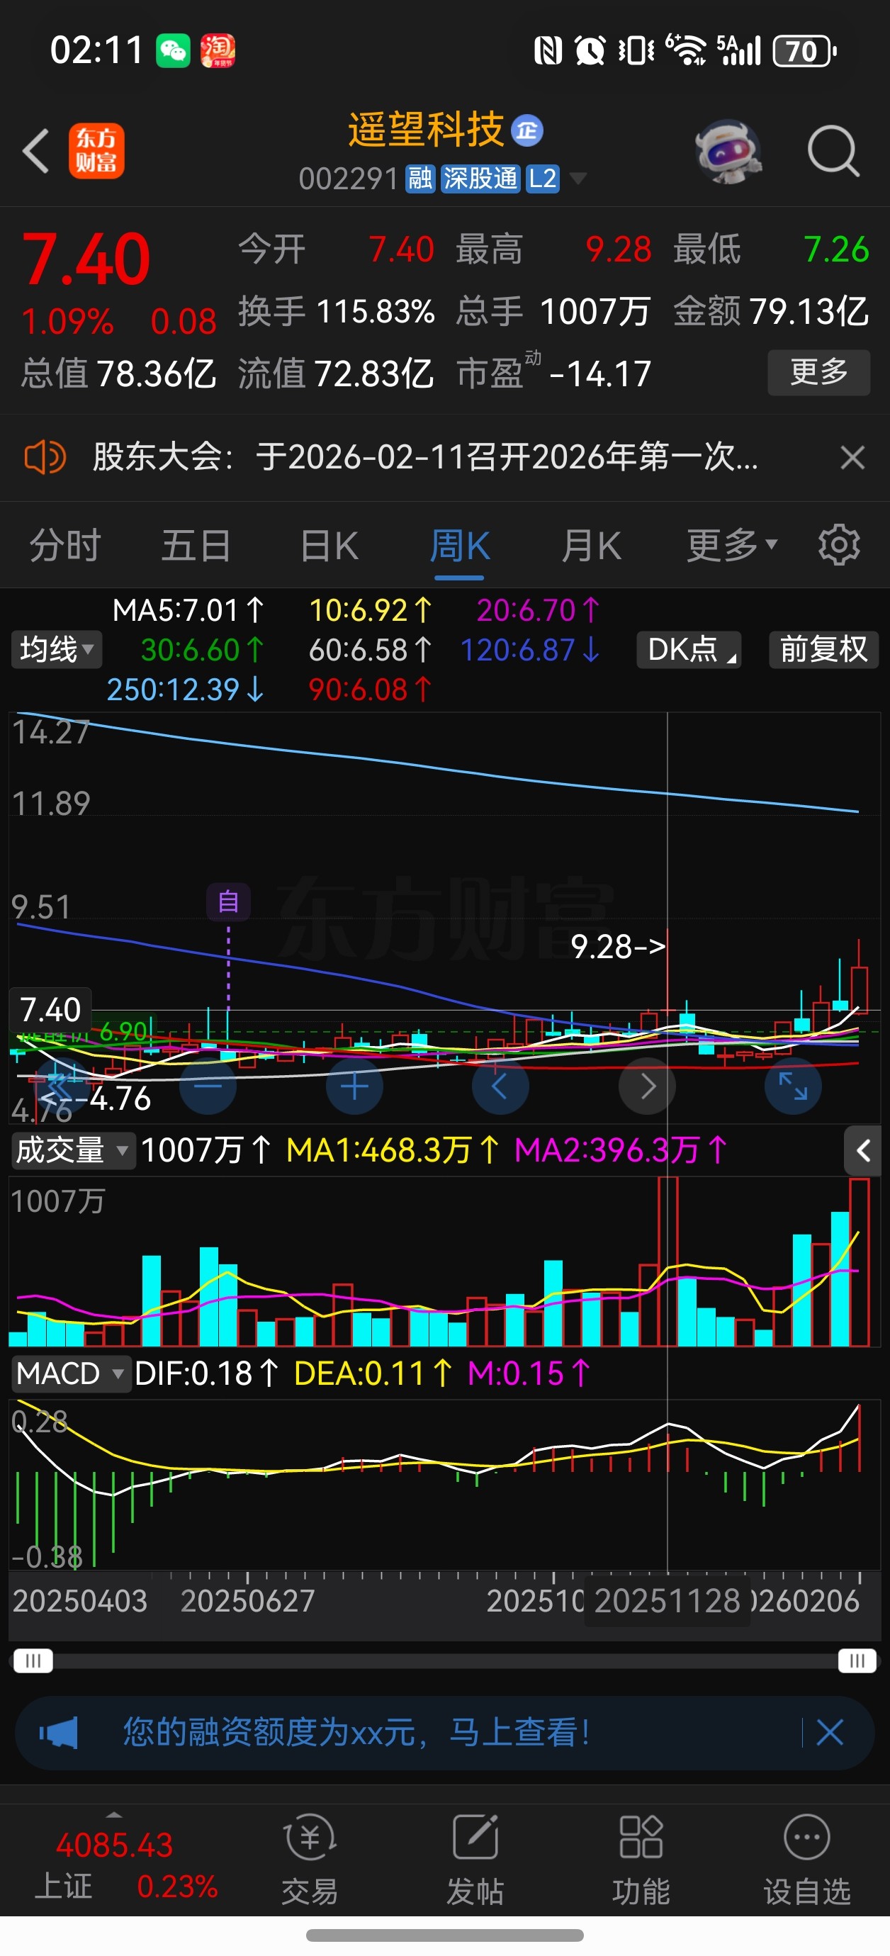Tap the MA1:468.3万 volume average label

(393, 1151)
